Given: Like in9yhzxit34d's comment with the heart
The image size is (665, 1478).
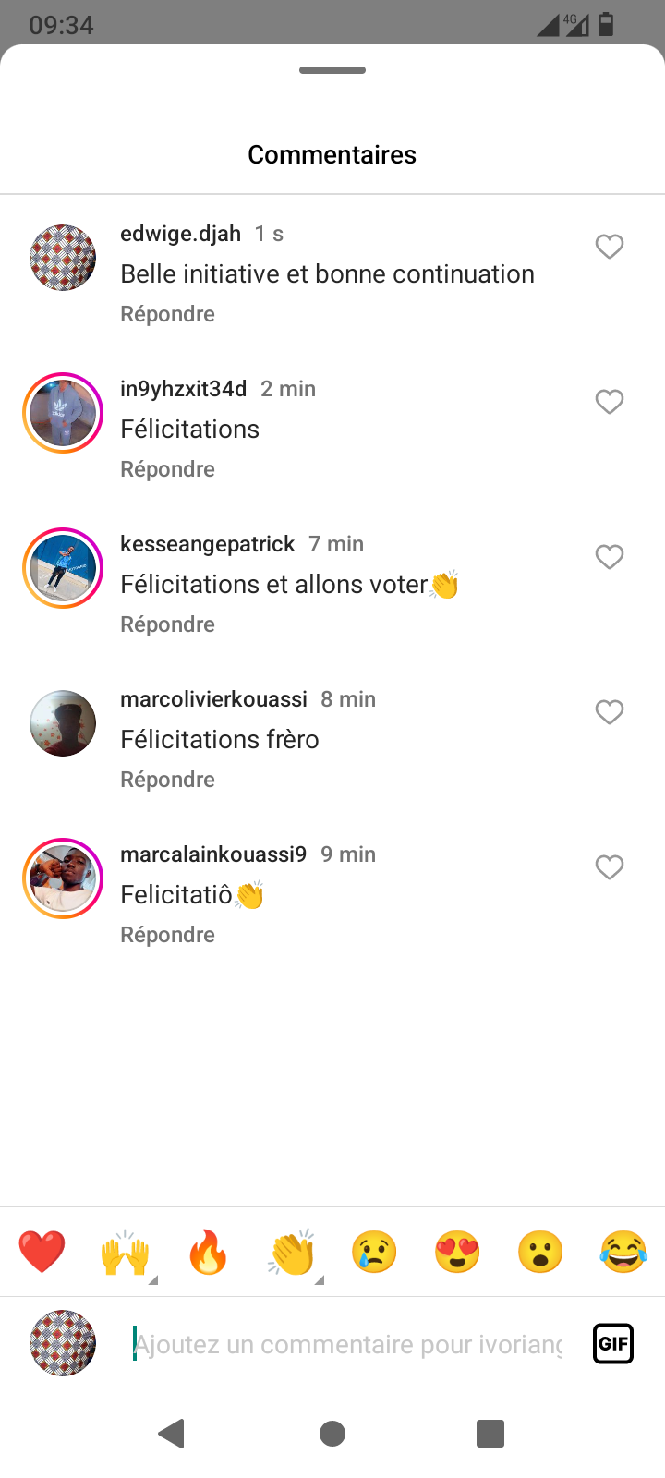Looking at the screenshot, I should [x=609, y=402].
